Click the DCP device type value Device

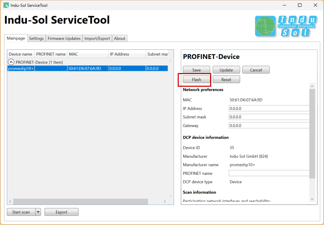point(235,182)
